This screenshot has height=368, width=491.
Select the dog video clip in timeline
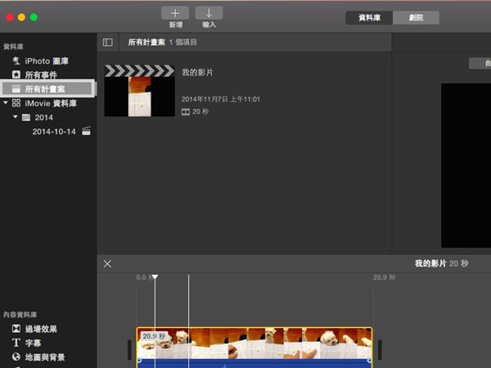(255, 343)
